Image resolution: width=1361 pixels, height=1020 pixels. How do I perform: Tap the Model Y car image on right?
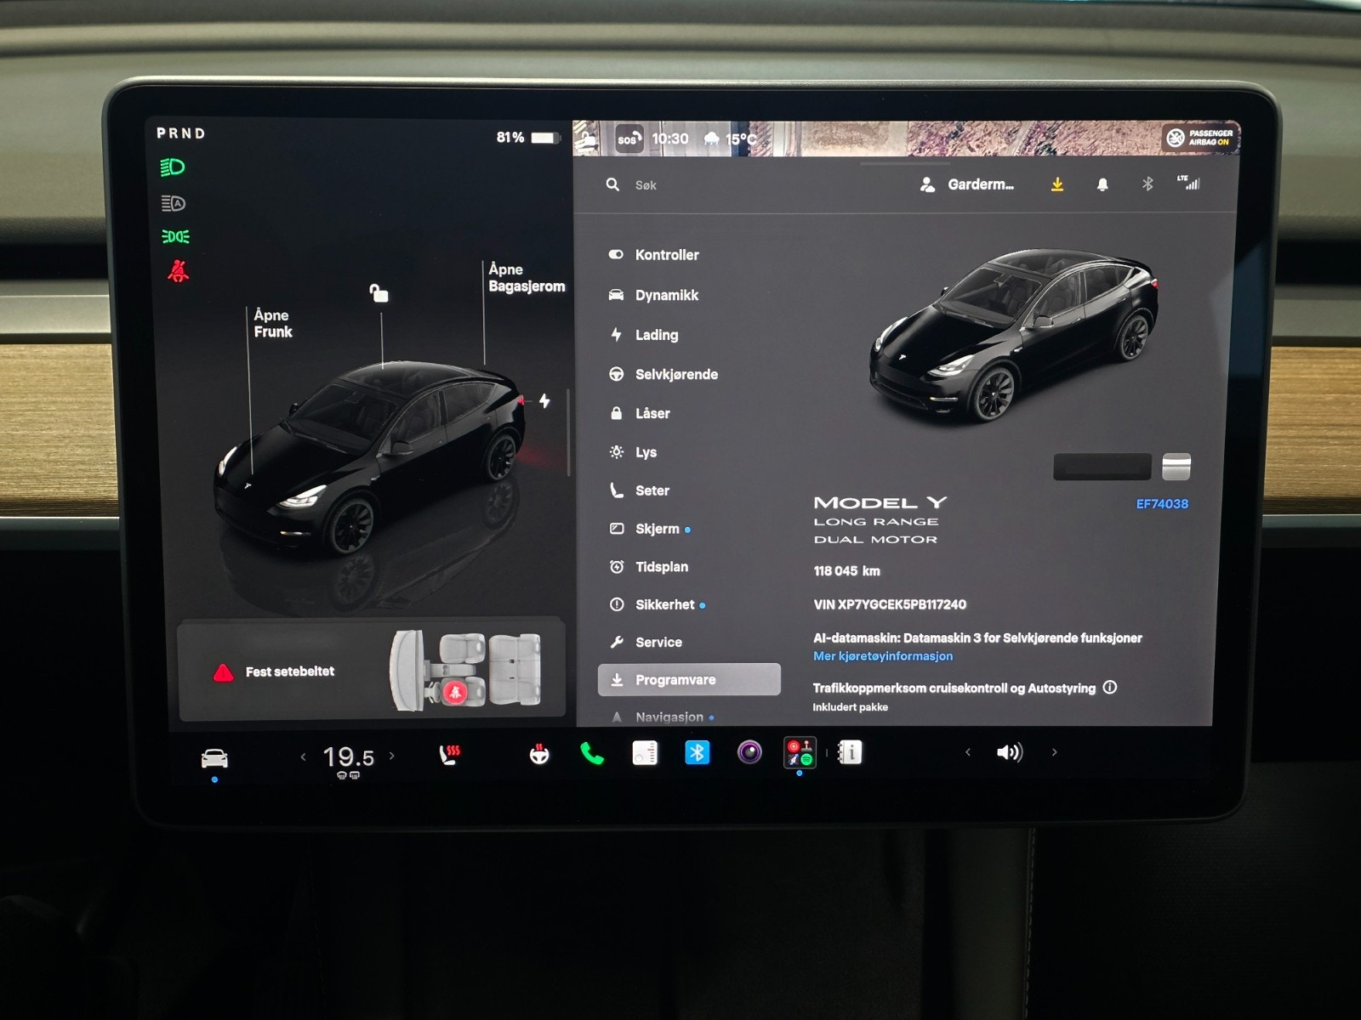click(1014, 334)
